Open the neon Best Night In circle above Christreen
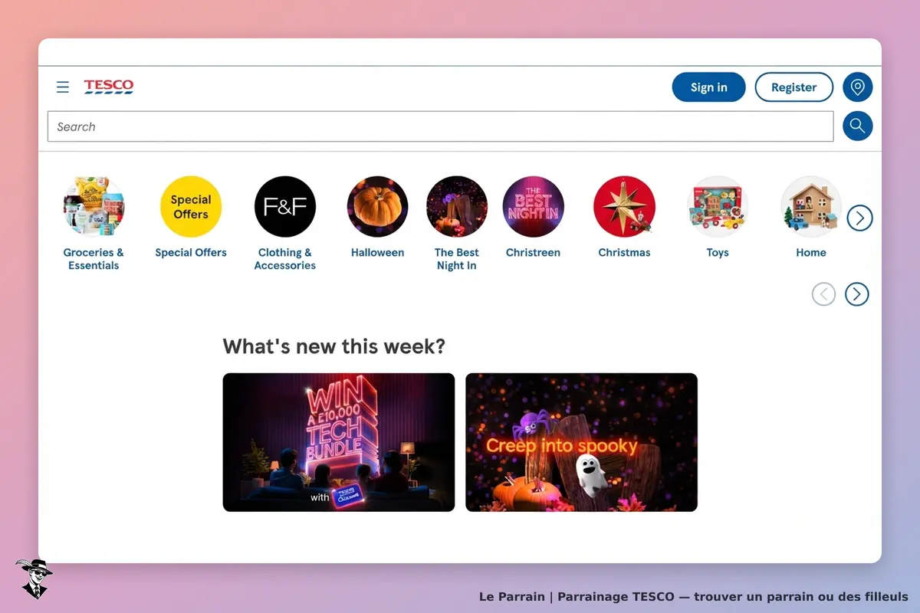 coord(534,207)
